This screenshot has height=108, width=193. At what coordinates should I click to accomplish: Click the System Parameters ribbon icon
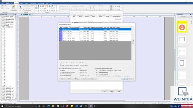click(14, 8)
